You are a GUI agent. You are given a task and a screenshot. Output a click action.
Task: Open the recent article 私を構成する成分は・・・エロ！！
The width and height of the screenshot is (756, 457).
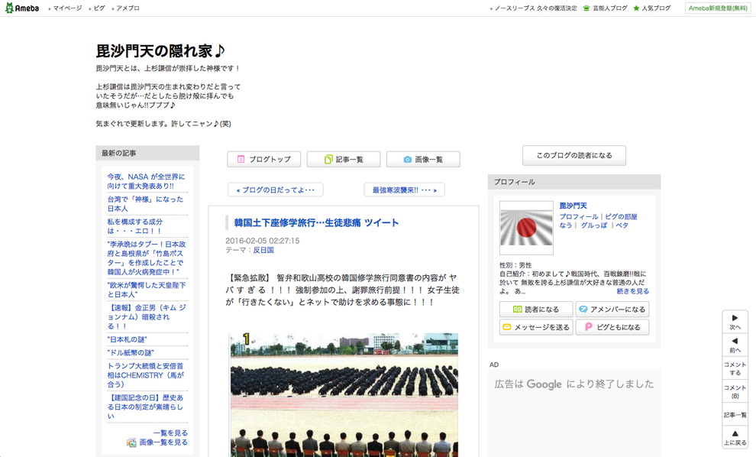point(134,226)
